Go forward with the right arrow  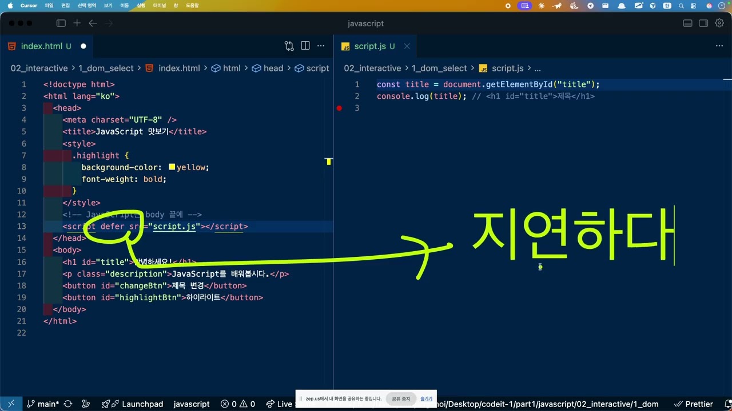click(109, 23)
